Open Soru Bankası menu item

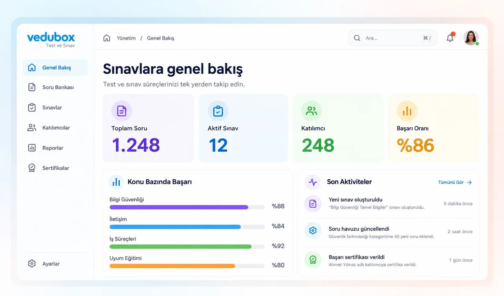tap(55, 87)
